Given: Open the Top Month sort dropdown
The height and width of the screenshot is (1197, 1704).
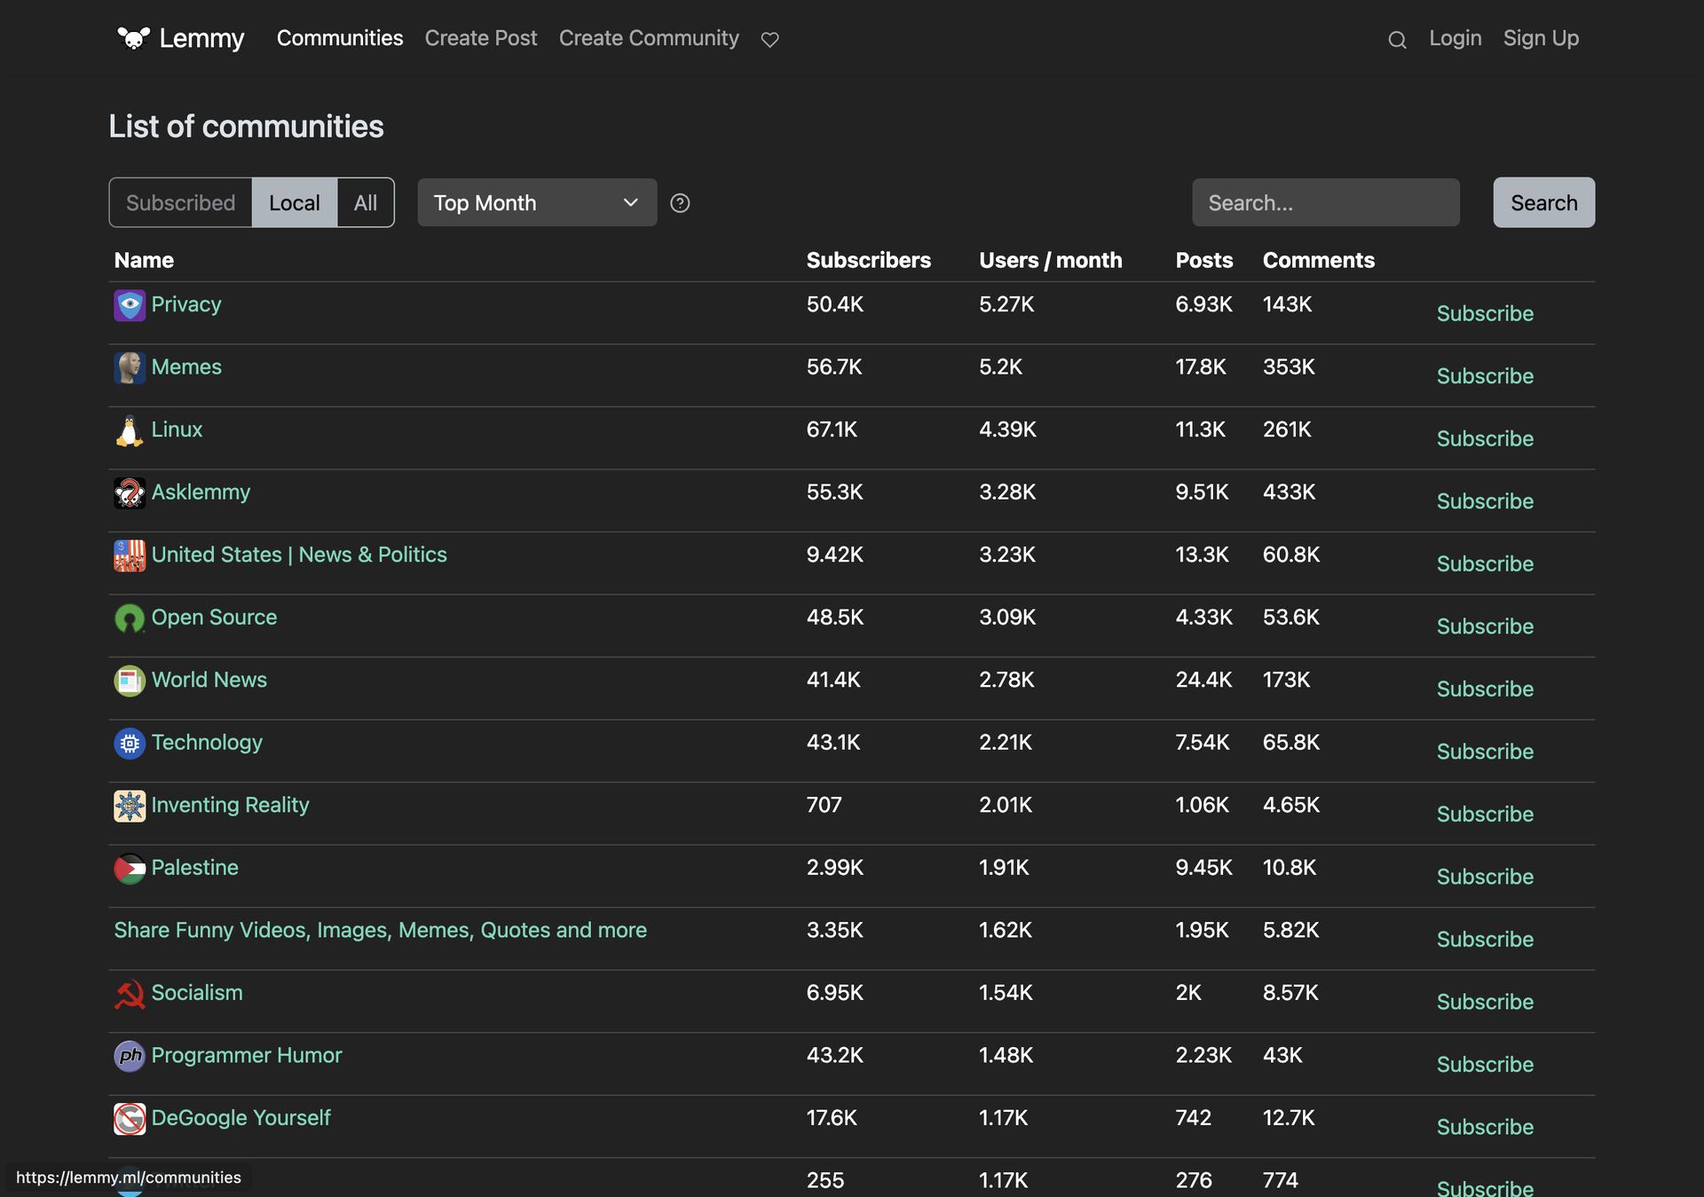Looking at the screenshot, I should [537, 203].
